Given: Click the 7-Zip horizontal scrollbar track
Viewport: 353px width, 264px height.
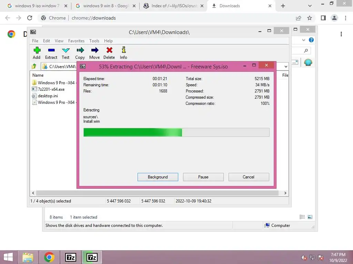Looking at the screenshot, I should click(157, 193).
